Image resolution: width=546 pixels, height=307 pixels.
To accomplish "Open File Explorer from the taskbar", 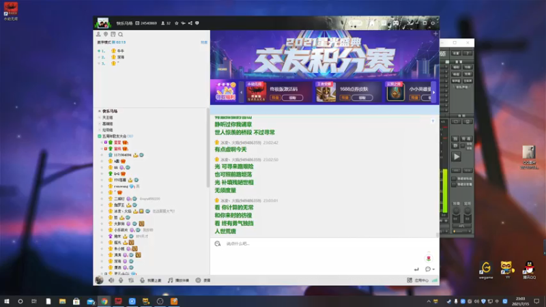I will 62,302.
